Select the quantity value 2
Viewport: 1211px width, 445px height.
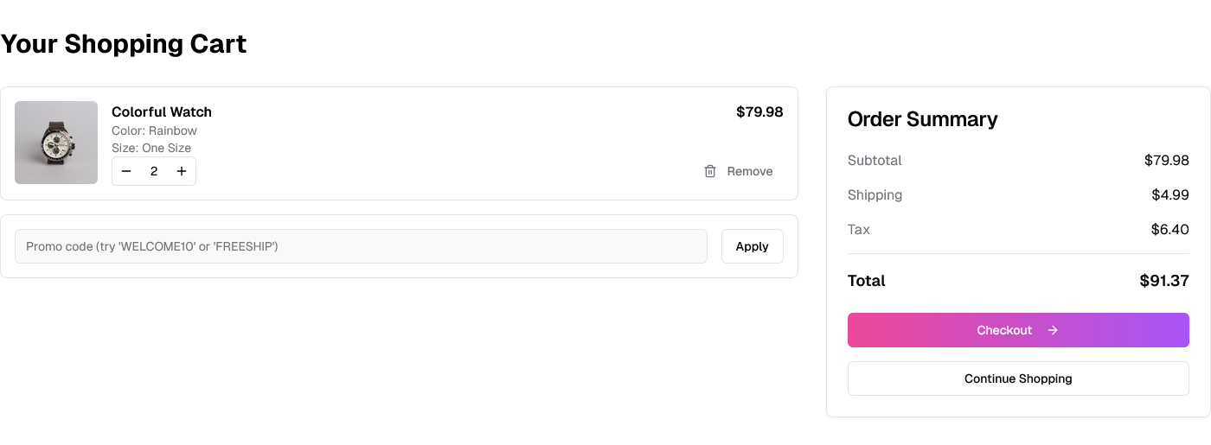coord(154,171)
